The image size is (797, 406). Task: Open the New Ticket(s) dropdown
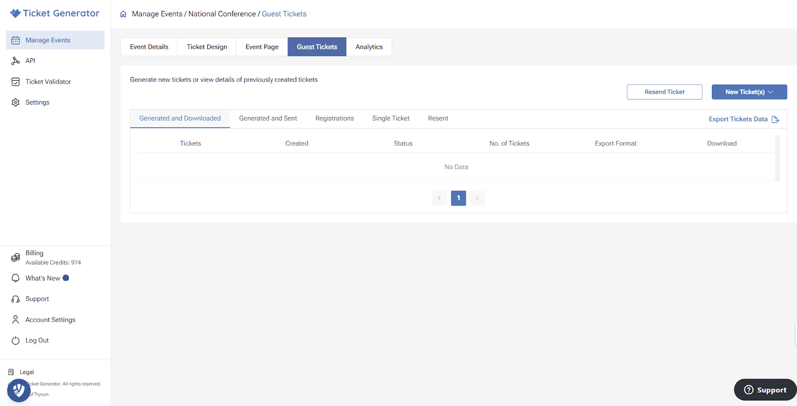coord(749,92)
